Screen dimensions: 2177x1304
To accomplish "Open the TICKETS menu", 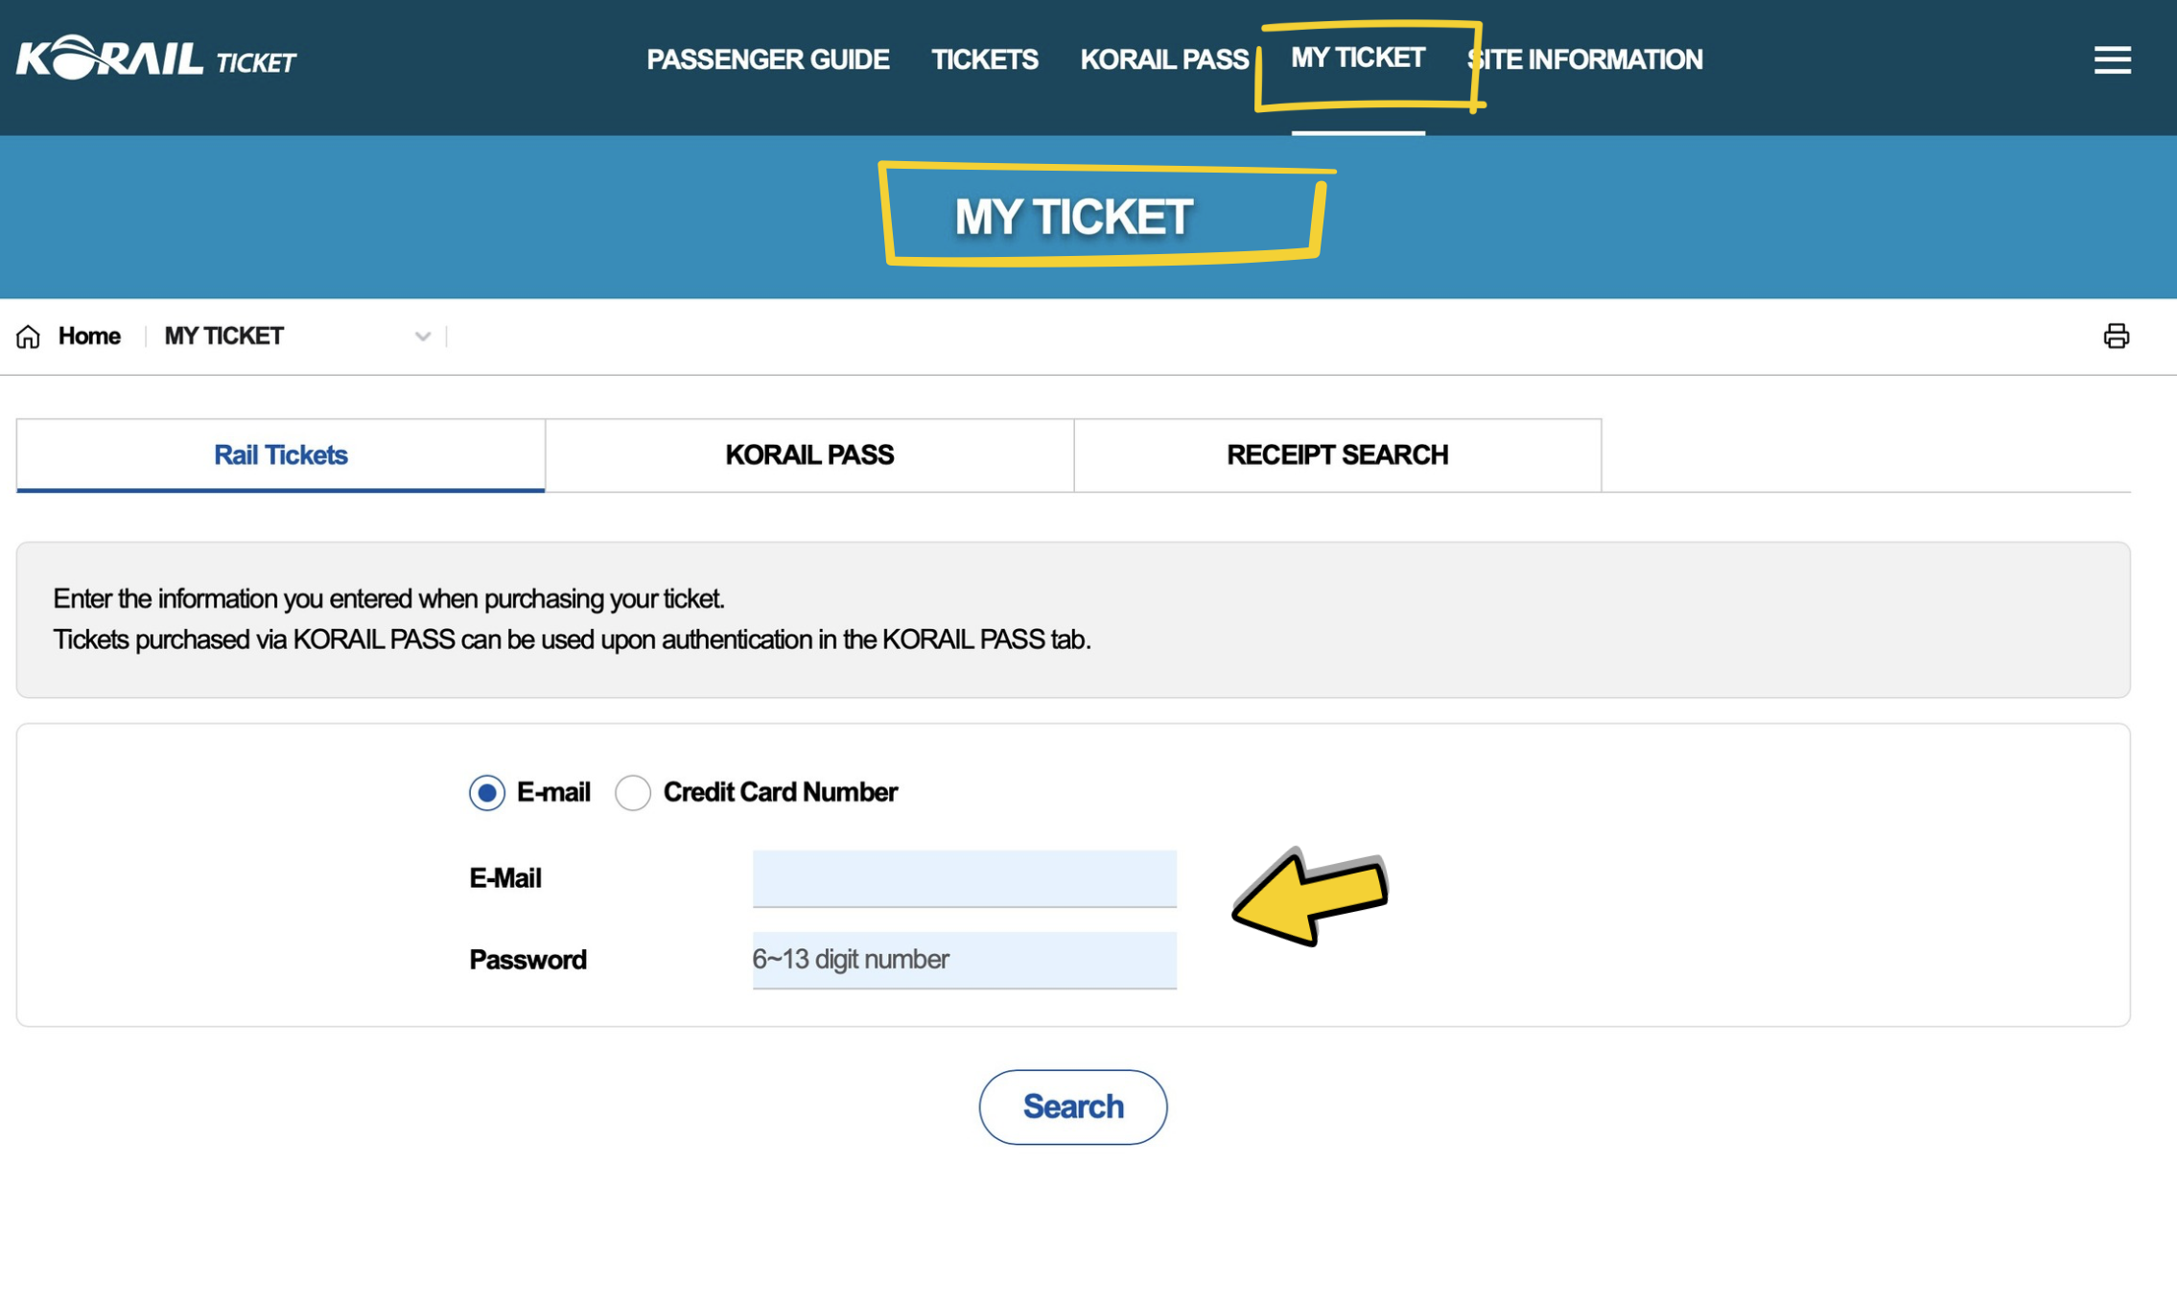I will pos(985,59).
